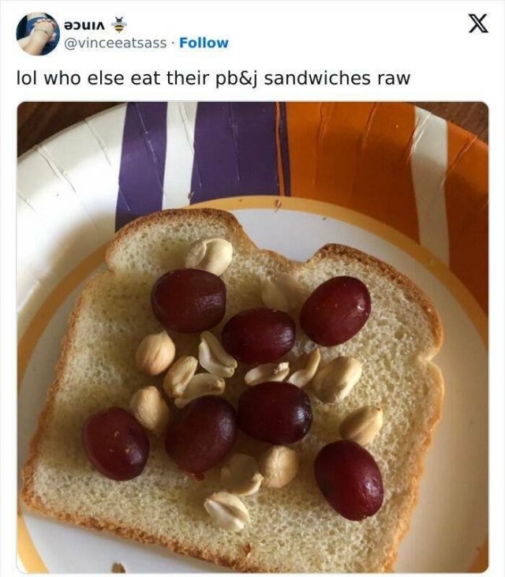505x577 pixels.
Task: Open the poster's profile avatar
Action: tap(38, 34)
